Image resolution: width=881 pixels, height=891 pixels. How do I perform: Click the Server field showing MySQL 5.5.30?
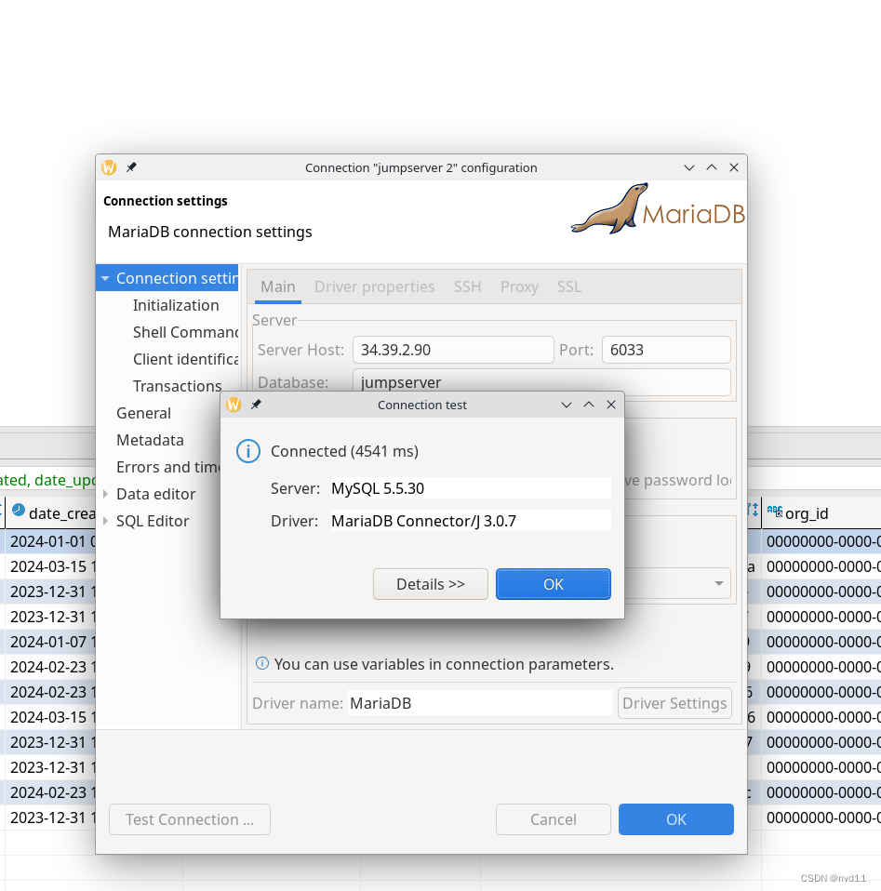pos(471,488)
